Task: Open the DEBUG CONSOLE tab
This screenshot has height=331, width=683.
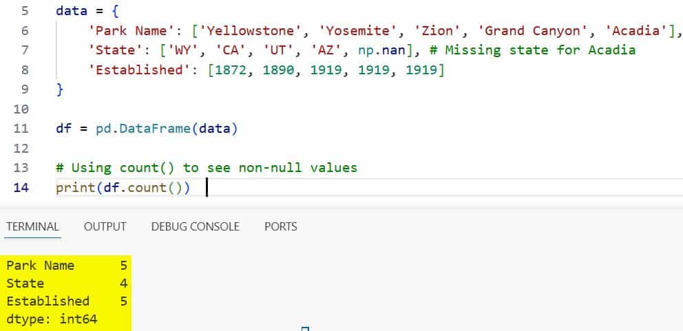Action: (195, 226)
